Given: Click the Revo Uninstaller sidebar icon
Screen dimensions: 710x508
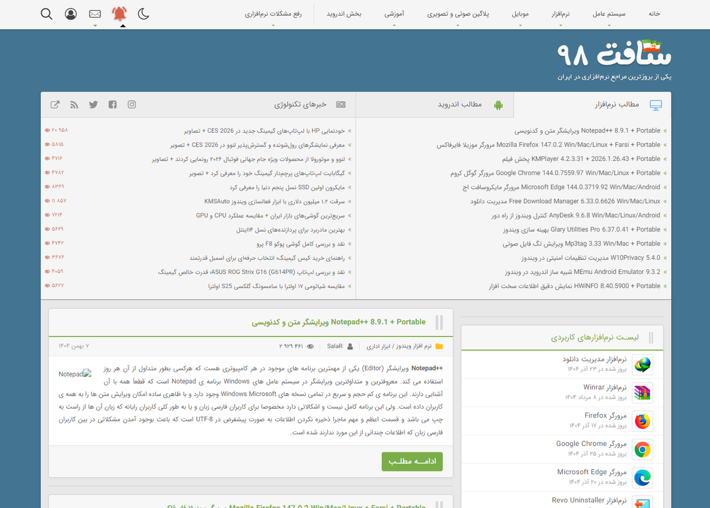Looking at the screenshot, I should tap(643, 502).
